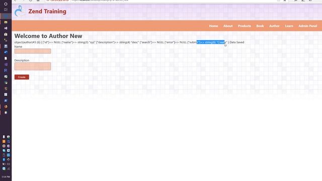This screenshot has width=322, height=181.
Task: Open the Learn menu item
Action: tap(289, 26)
